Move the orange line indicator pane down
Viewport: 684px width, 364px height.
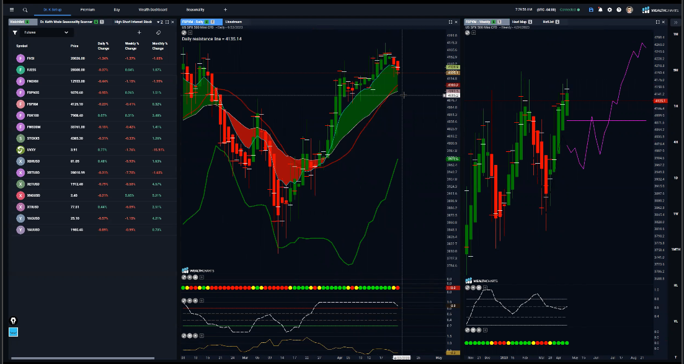tap(190, 335)
